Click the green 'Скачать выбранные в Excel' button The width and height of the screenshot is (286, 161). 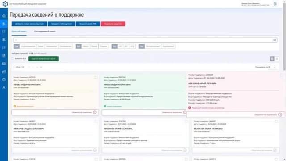43,59
